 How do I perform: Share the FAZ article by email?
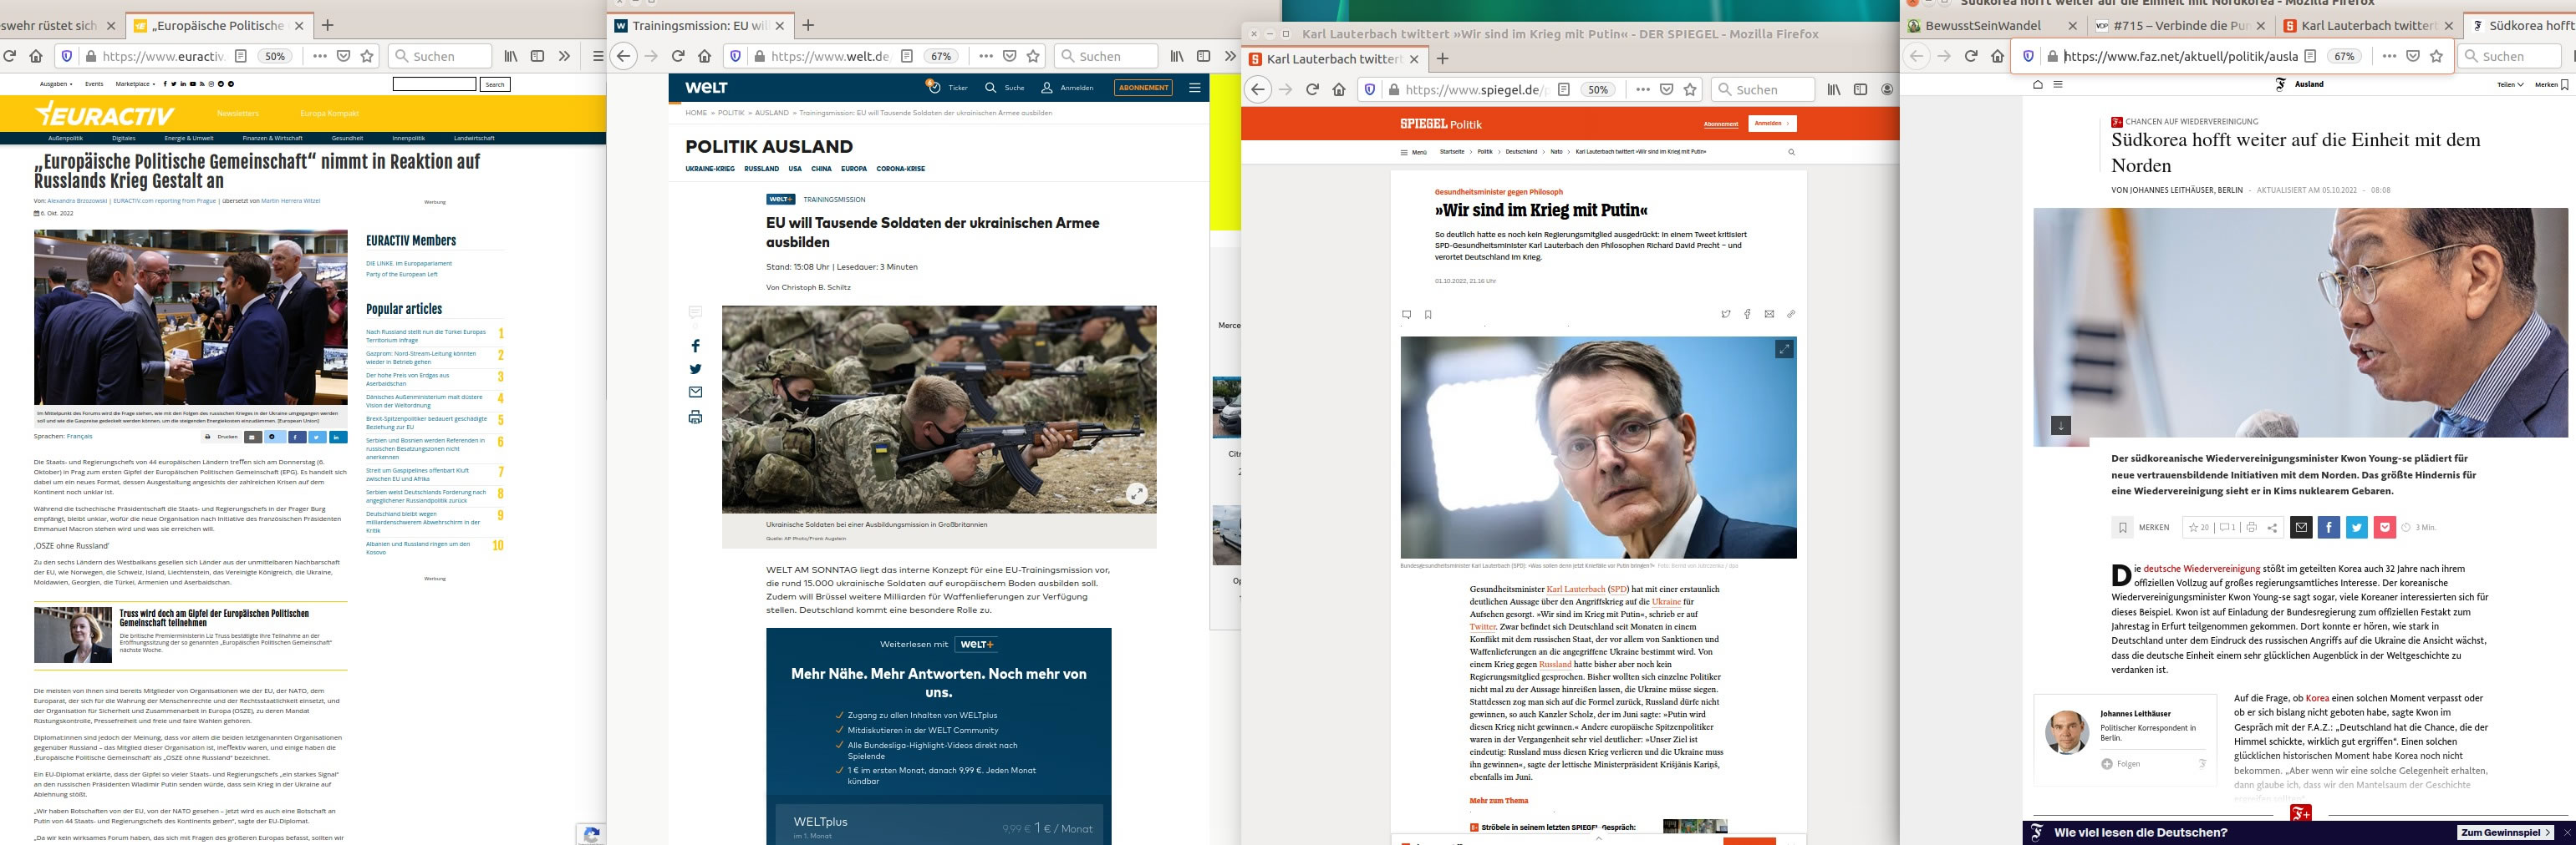2301,528
